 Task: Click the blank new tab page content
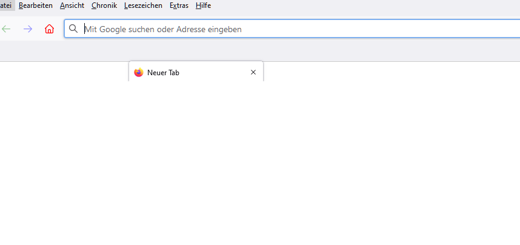coord(259,170)
